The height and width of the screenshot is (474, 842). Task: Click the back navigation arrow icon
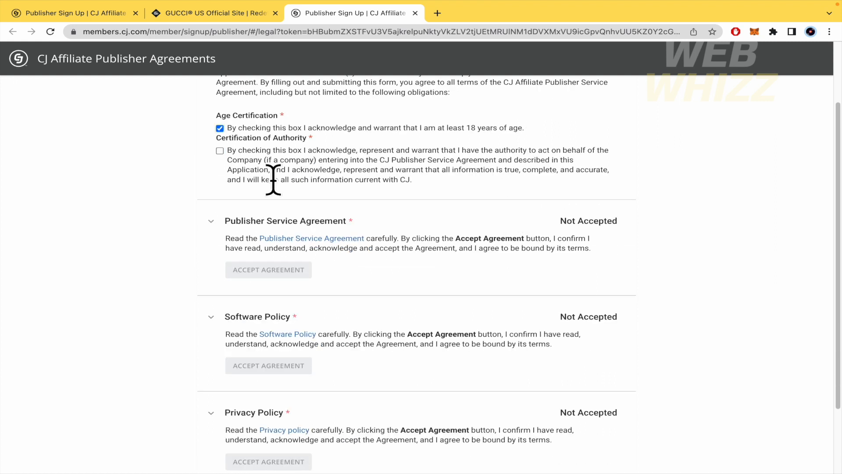click(13, 31)
